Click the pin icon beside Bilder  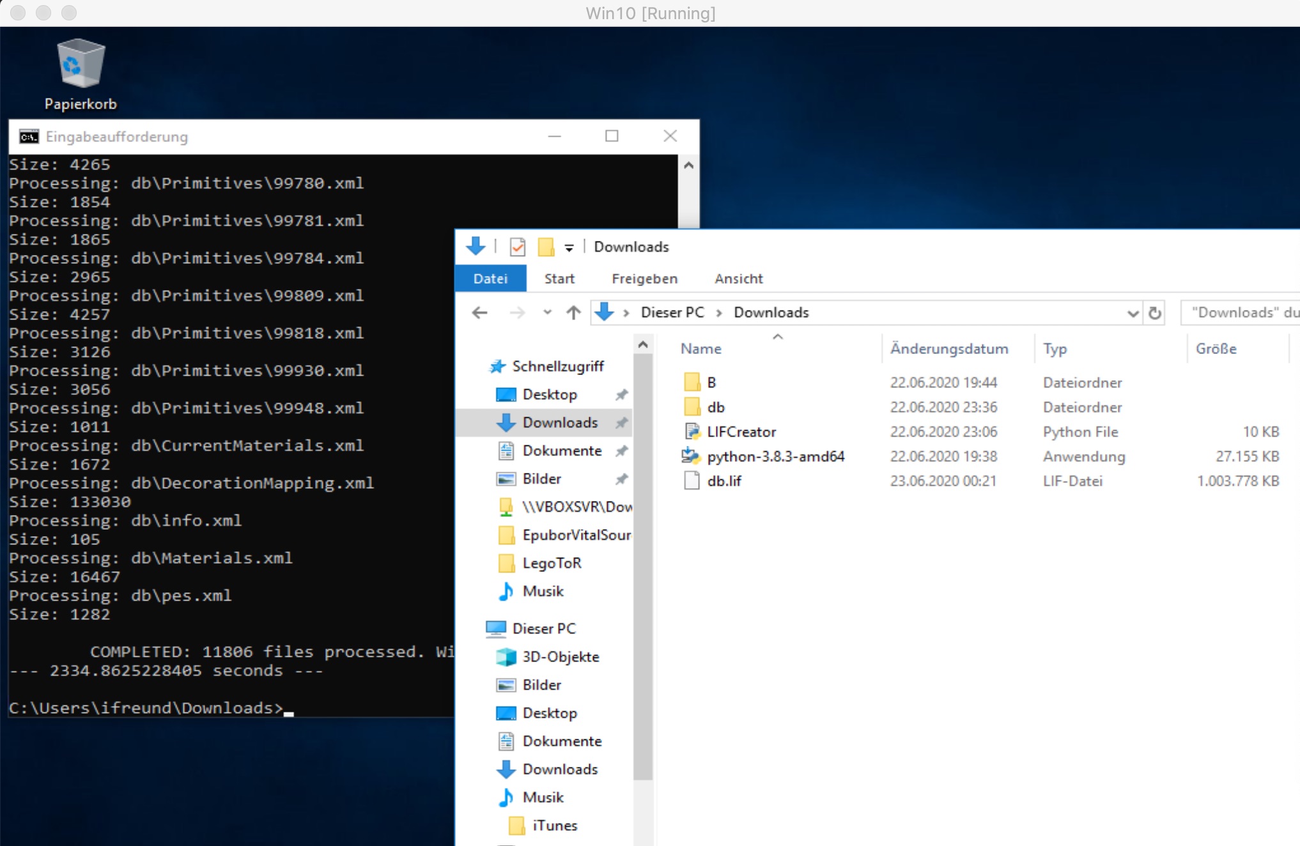621,479
